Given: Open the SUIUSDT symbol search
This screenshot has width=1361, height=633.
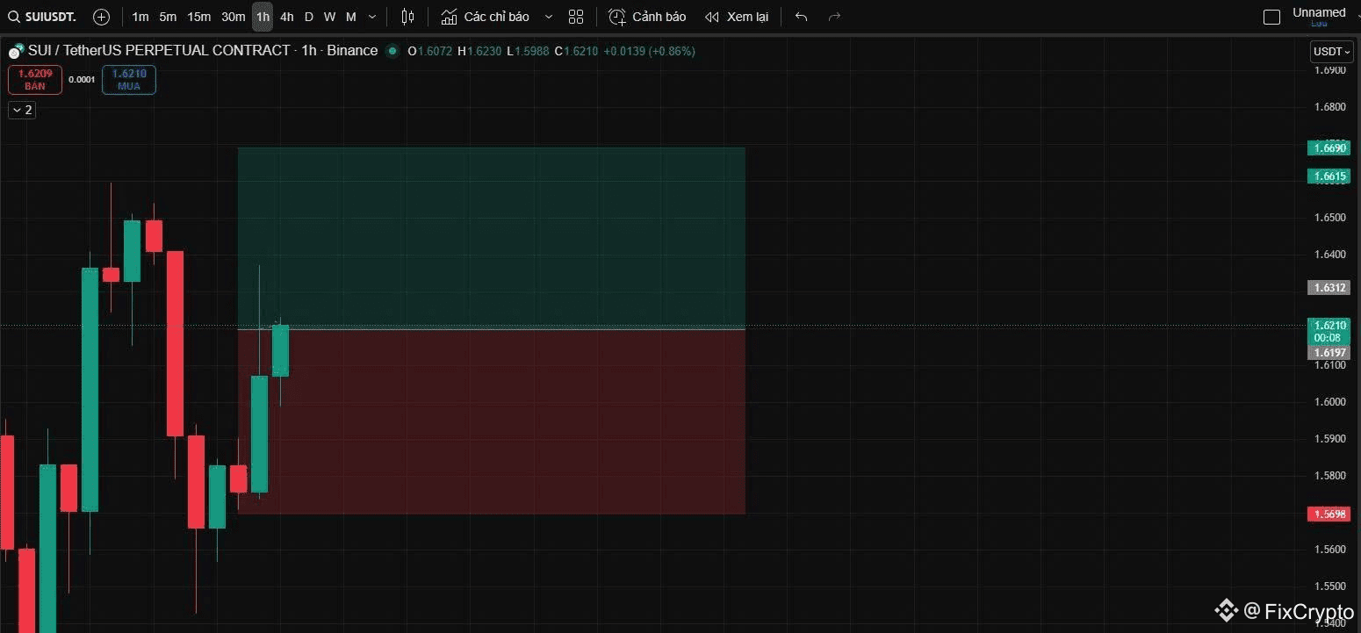Looking at the screenshot, I should click(x=41, y=17).
